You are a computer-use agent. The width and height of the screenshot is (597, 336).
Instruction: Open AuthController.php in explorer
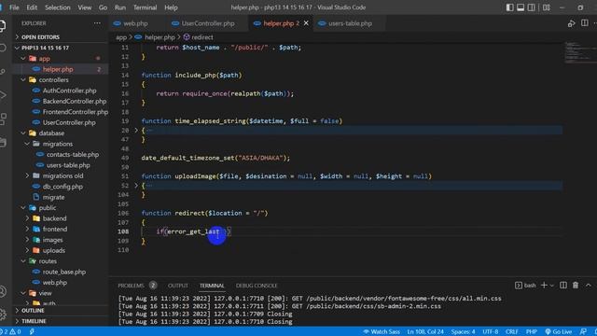pyautogui.click(x=69, y=91)
